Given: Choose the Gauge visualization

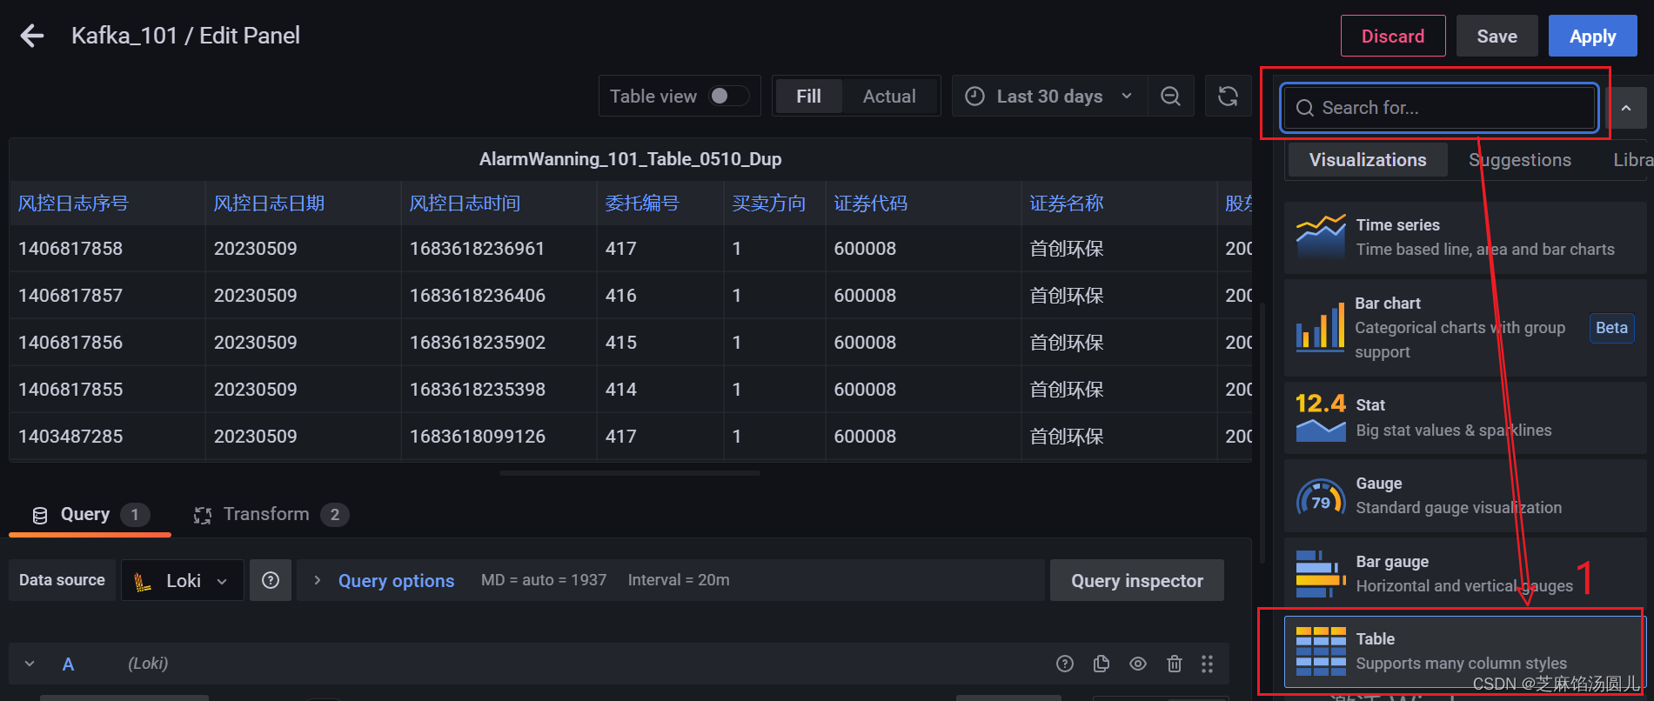Looking at the screenshot, I should pyautogui.click(x=1464, y=496).
